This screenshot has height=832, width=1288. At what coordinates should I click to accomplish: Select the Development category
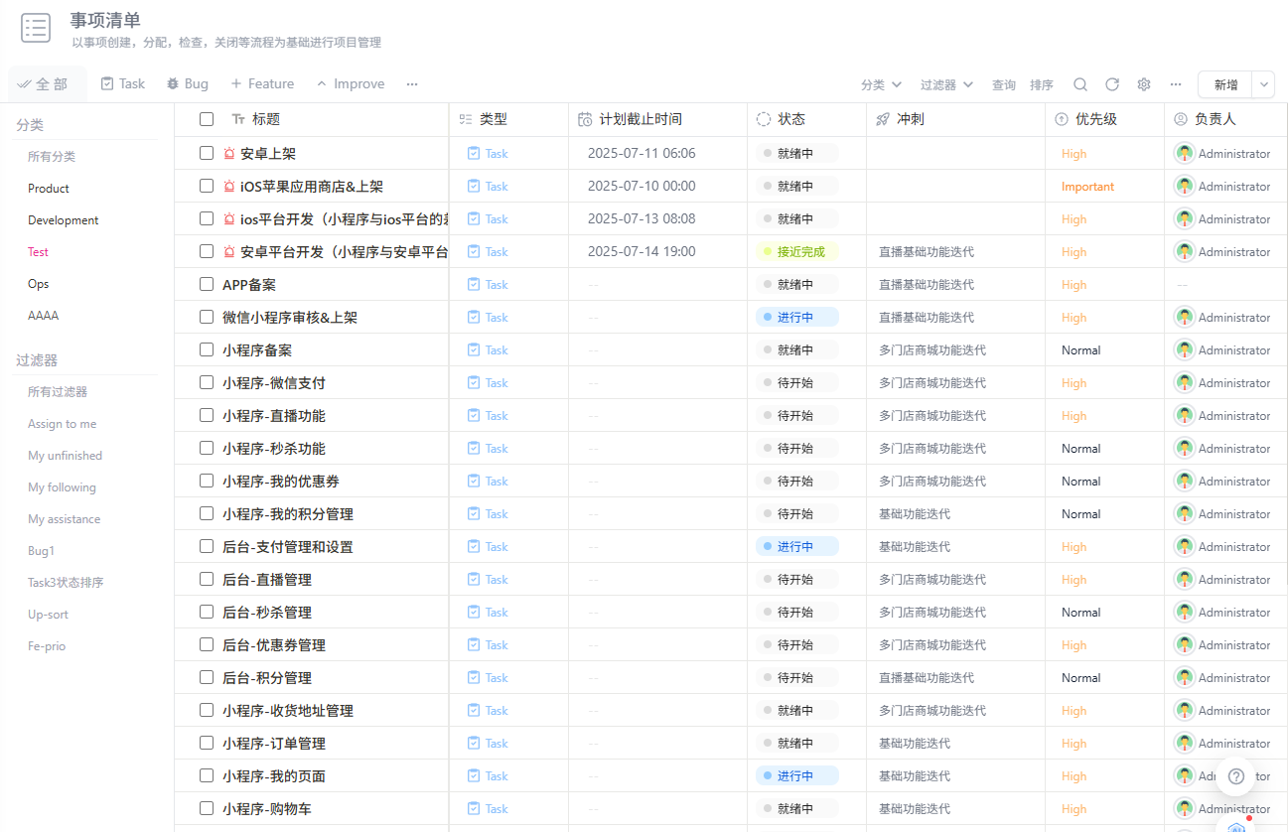pos(64,220)
